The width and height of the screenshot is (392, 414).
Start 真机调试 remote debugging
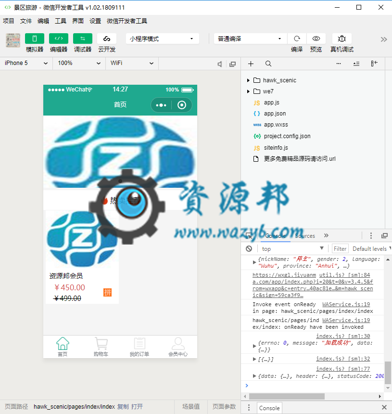pos(342,39)
